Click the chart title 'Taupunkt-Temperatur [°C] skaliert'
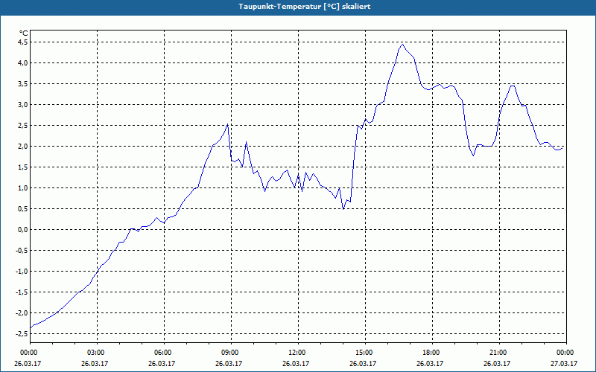 click(305, 7)
